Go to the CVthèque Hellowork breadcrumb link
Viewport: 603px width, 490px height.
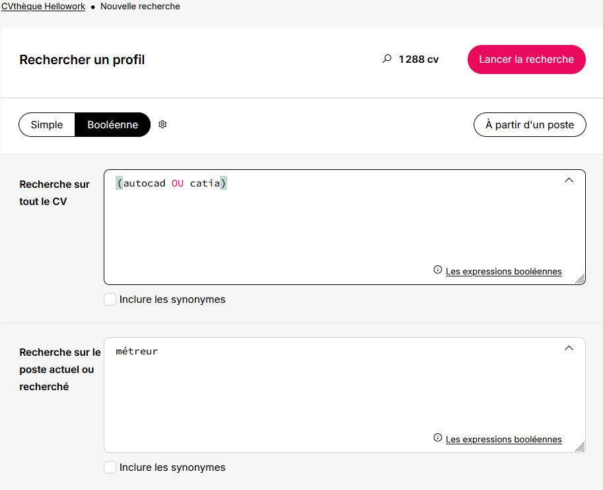click(44, 6)
